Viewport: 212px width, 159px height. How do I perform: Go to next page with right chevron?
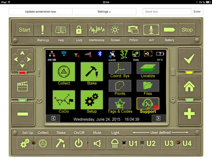click(x=158, y=118)
